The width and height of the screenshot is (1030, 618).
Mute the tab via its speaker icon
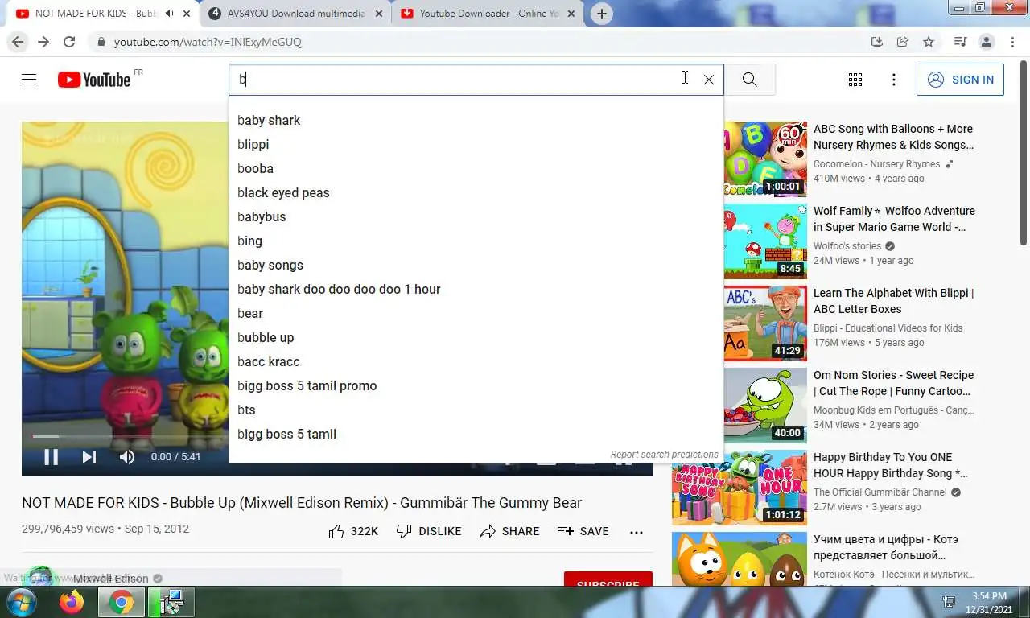tap(169, 14)
